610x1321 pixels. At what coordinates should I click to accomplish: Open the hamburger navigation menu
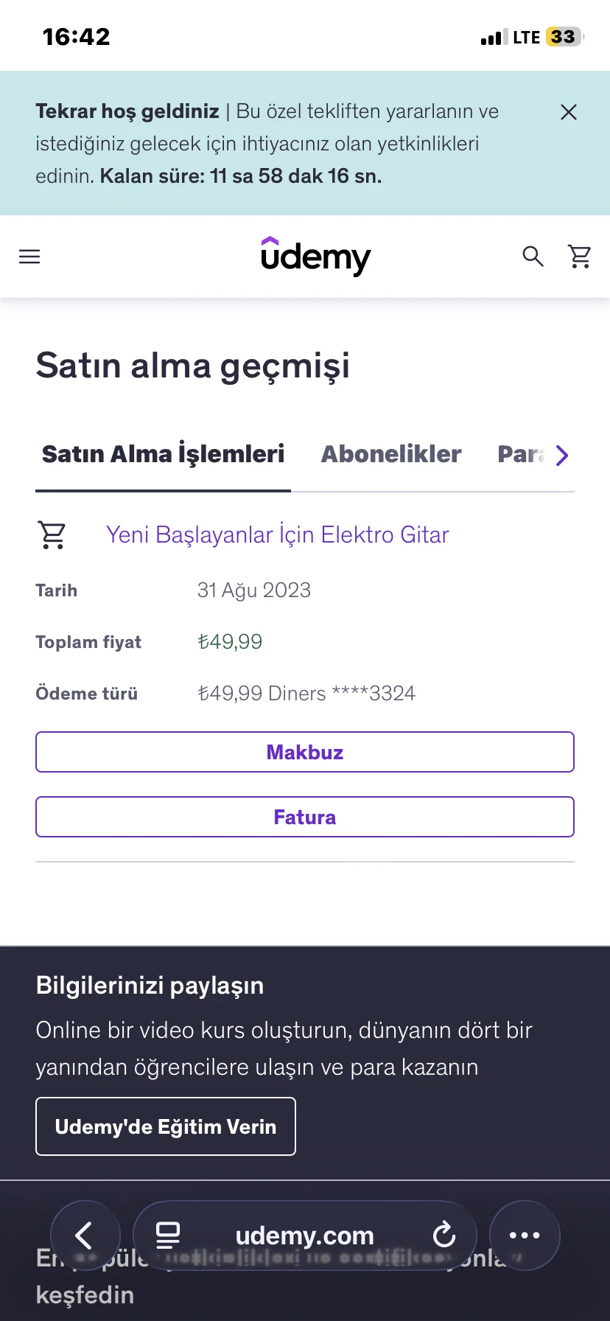coord(29,257)
